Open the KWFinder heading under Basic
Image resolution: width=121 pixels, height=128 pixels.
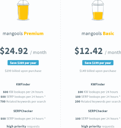98,84
